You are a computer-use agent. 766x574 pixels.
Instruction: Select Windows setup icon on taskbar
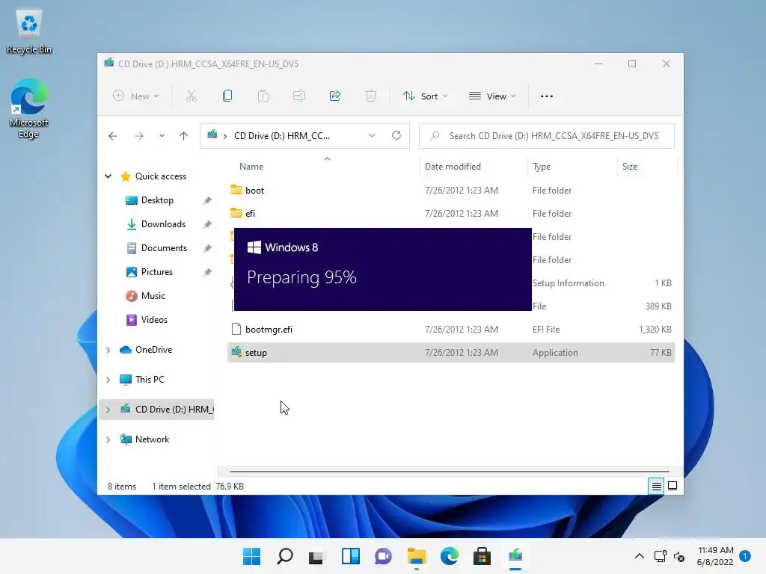(515, 556)
